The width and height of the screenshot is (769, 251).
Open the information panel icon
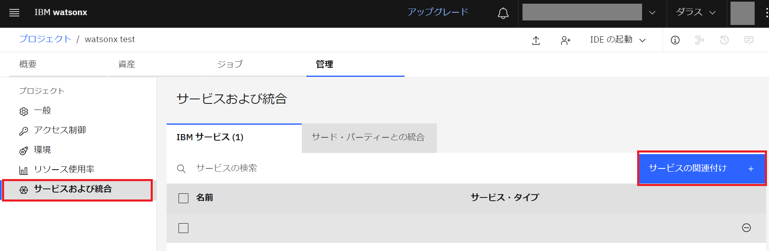pyautogui.click(x=675, y=40)
